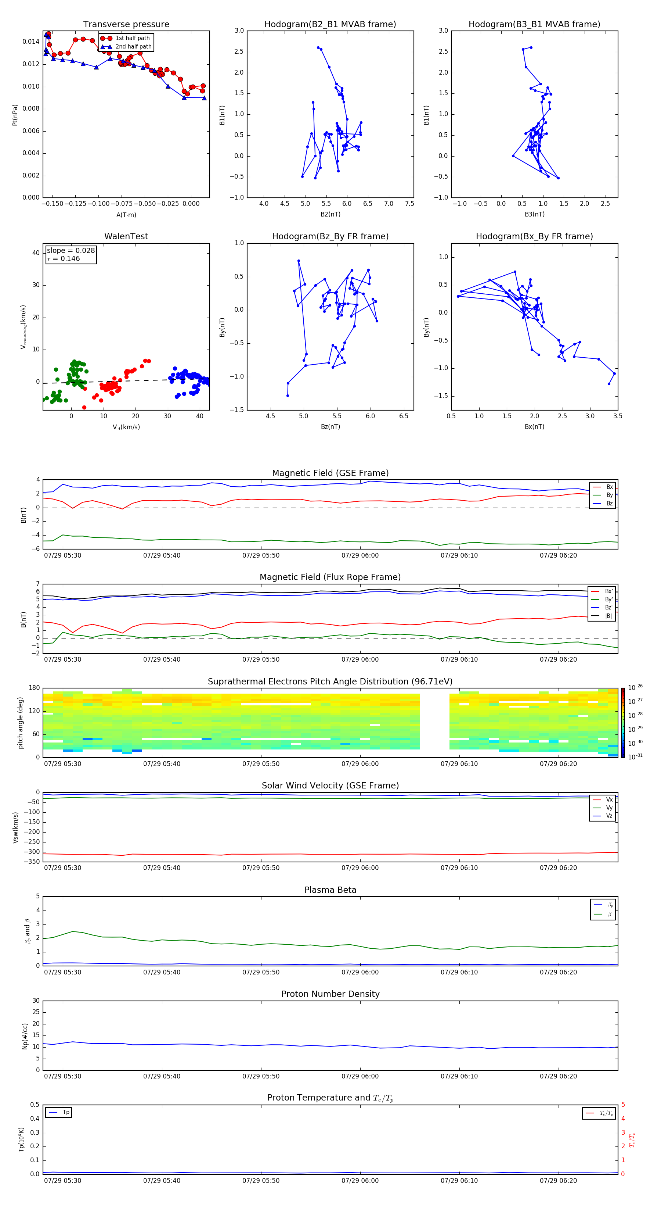Click '07/29 06:00' tick under Plasma Beta
The height and width of the screenshot is (1213, 661).
[360, 972]
